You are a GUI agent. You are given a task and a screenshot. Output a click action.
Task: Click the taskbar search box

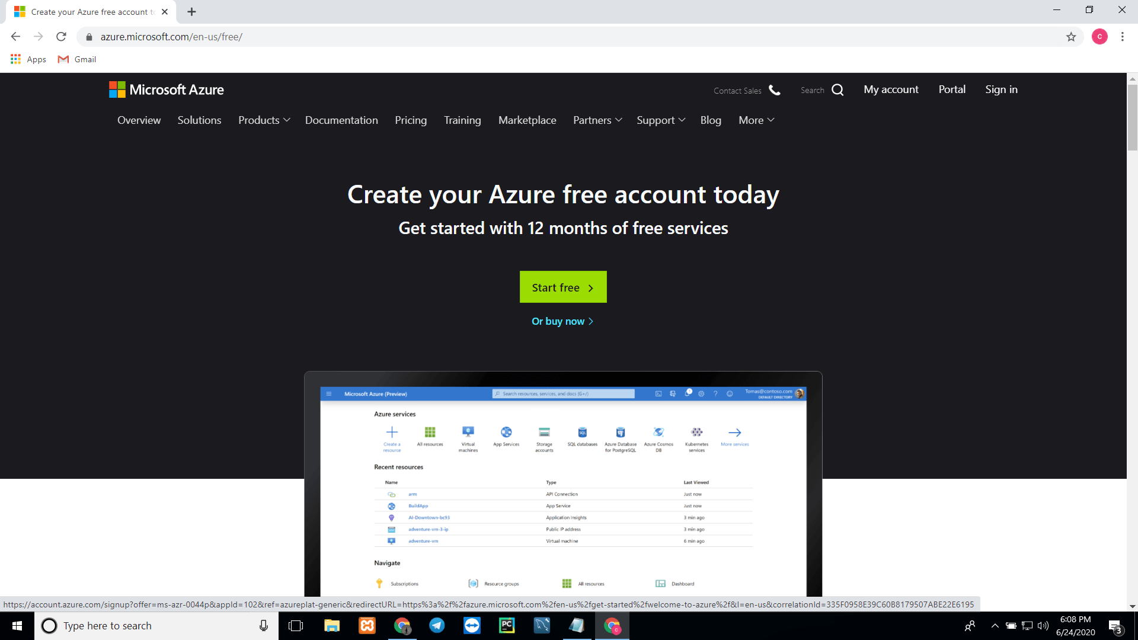coord(156,626)
